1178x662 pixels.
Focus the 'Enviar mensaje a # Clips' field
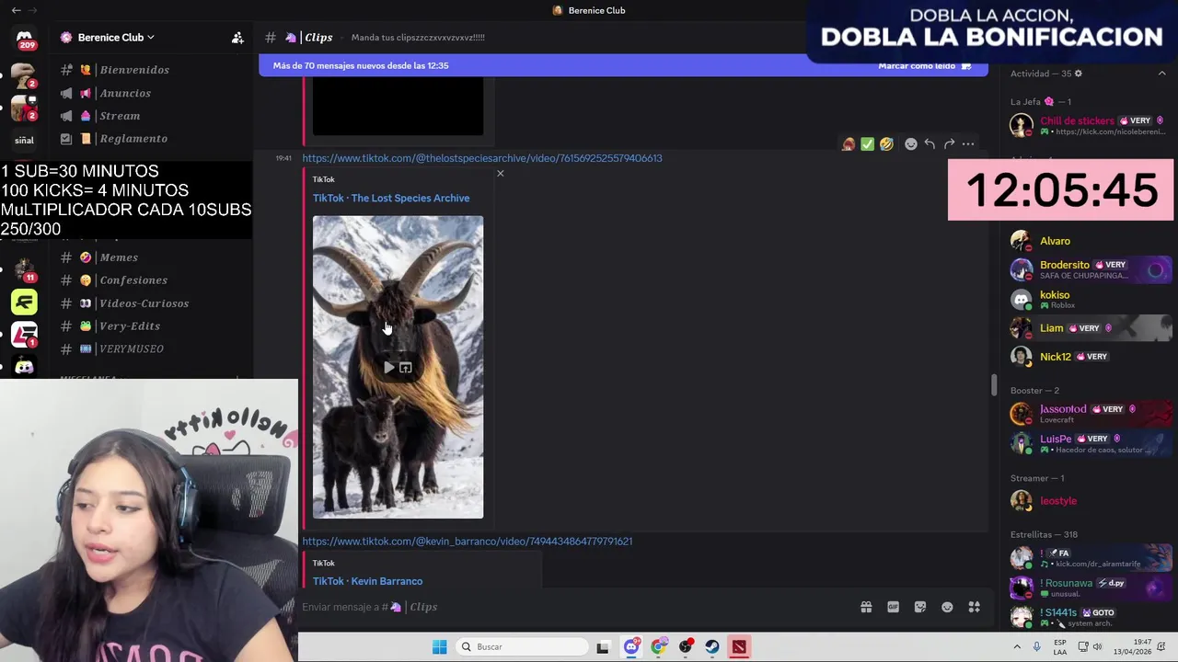click(575, 607)
